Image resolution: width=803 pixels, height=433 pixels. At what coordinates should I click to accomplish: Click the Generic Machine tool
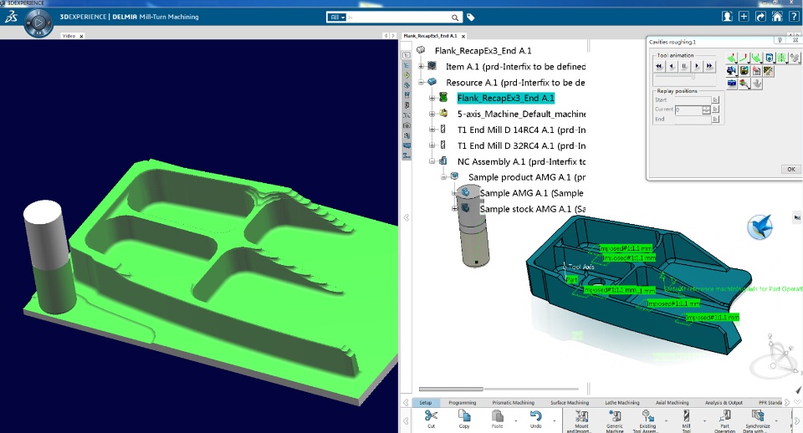615,420
